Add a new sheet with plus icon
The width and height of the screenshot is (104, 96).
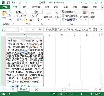pos(37,90)
